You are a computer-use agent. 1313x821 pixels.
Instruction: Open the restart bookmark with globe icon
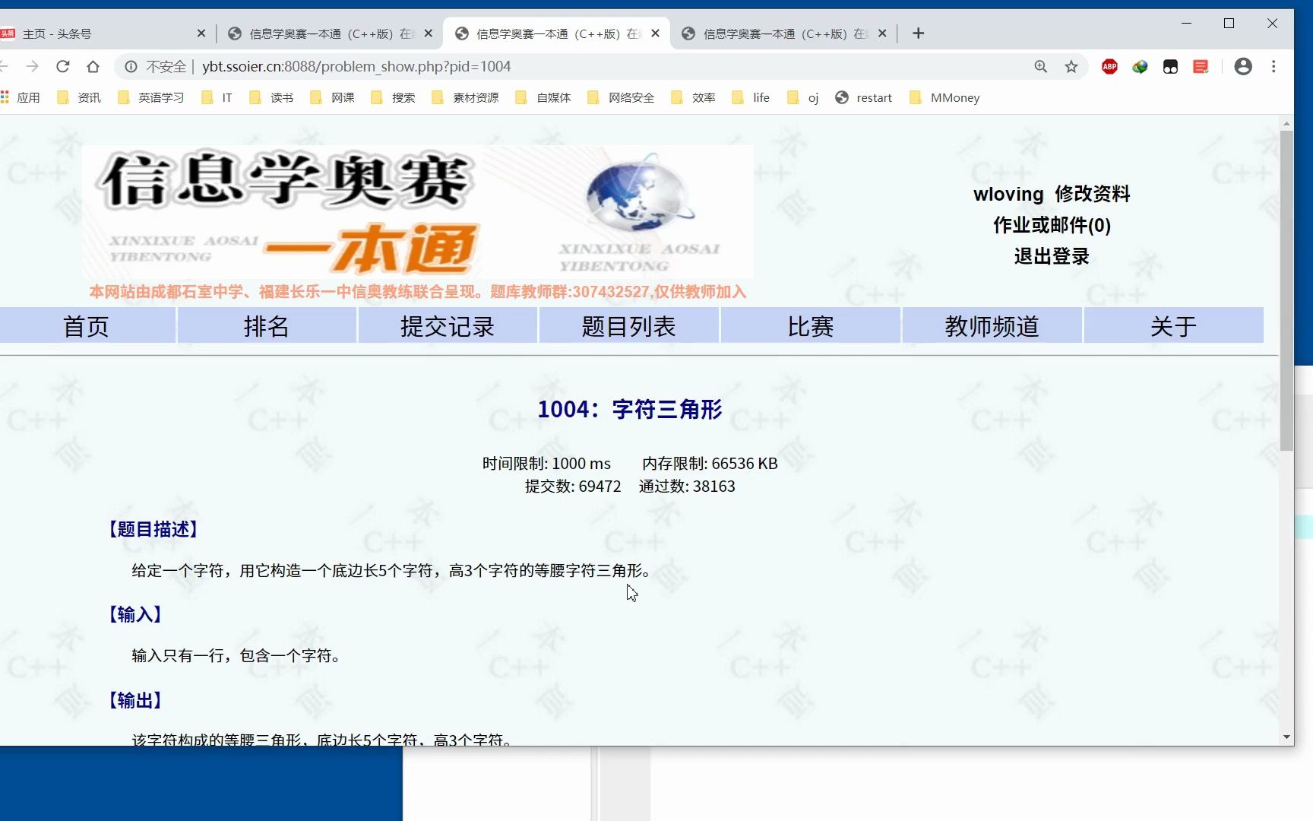(x=863, y=97)
